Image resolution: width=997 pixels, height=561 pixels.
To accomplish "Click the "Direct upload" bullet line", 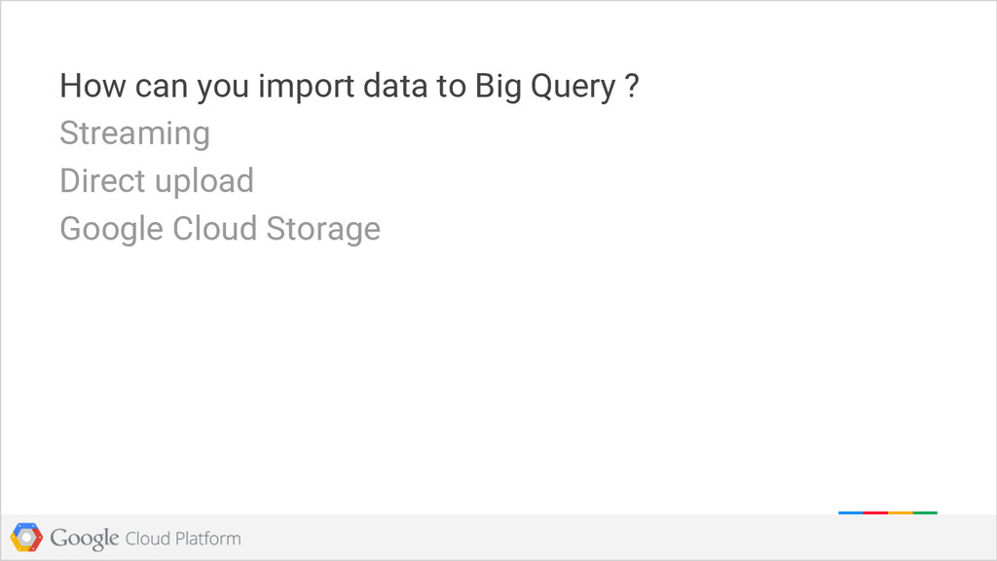I will [157, 181].
